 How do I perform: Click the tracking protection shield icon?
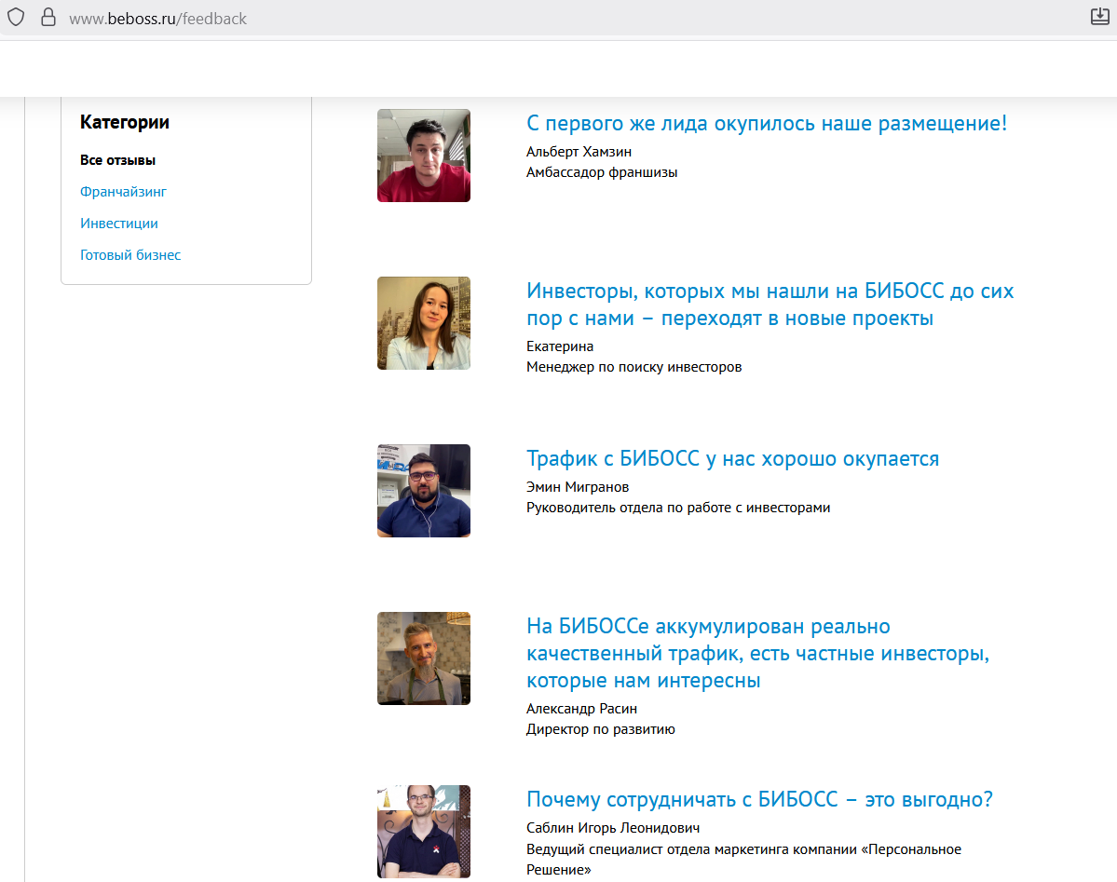[x=16, y=18]
